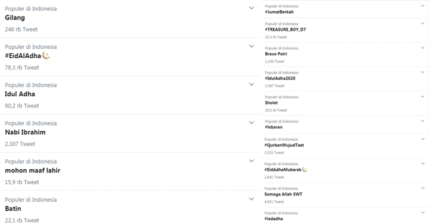The width and height of the screenshot is (429, 224).
Task: Open the Nabi Ibrahim trend
Action: [x=25, y=132]
